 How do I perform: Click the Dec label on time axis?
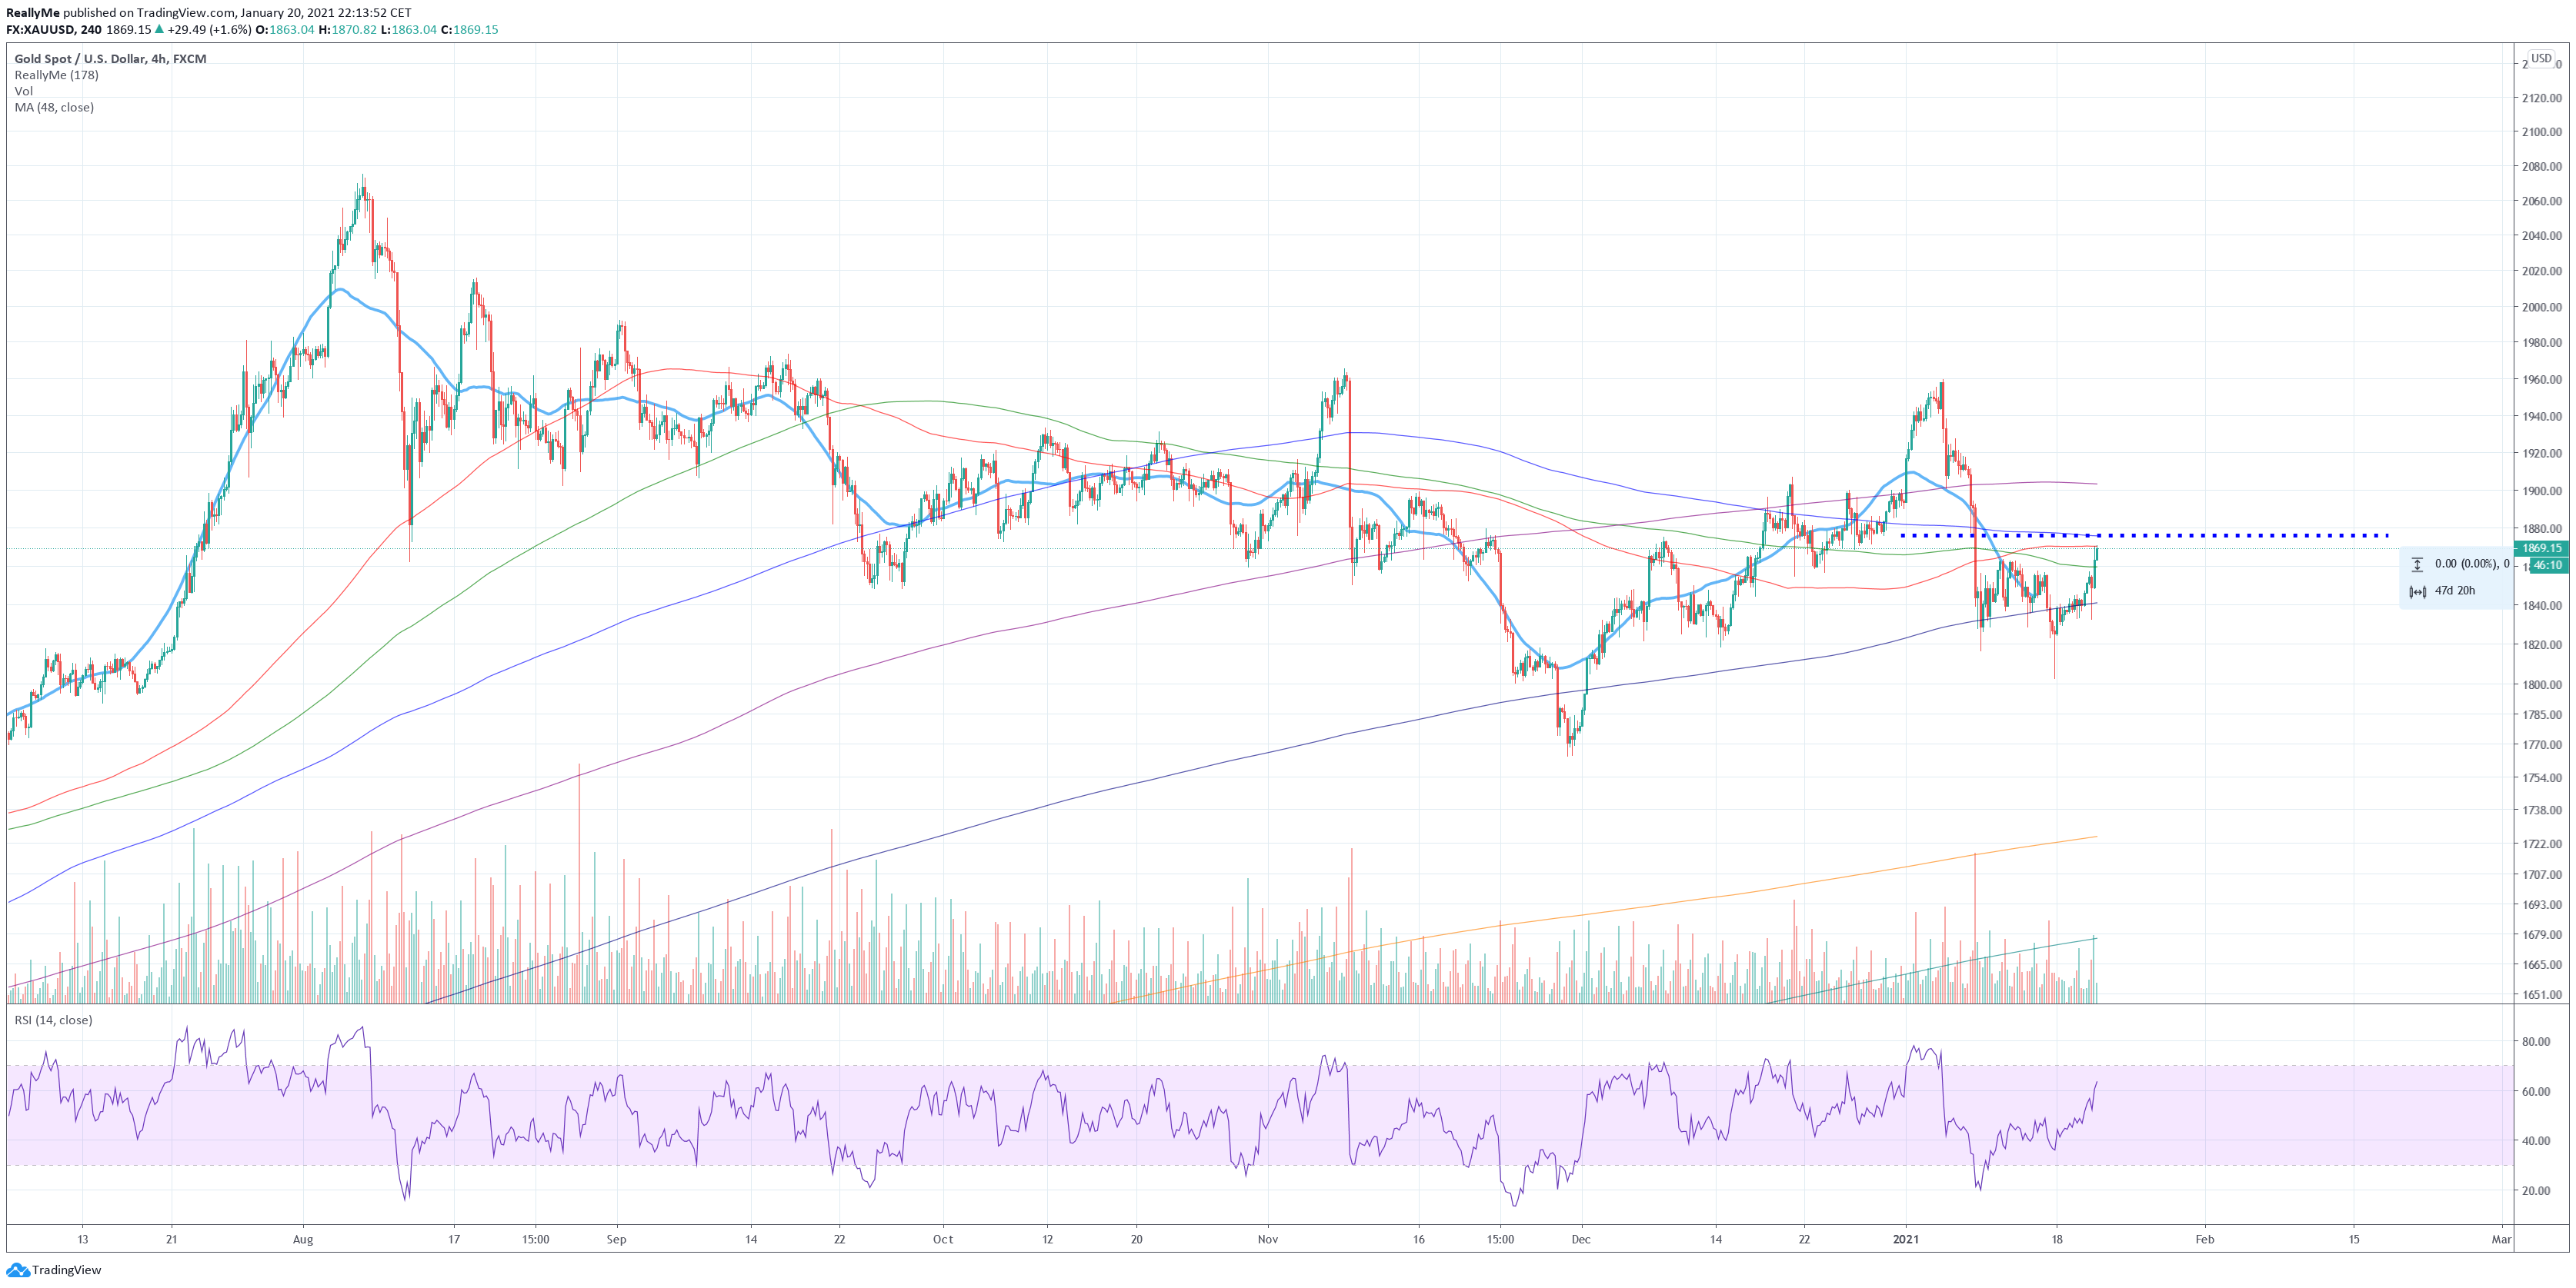point(1581,1239)
